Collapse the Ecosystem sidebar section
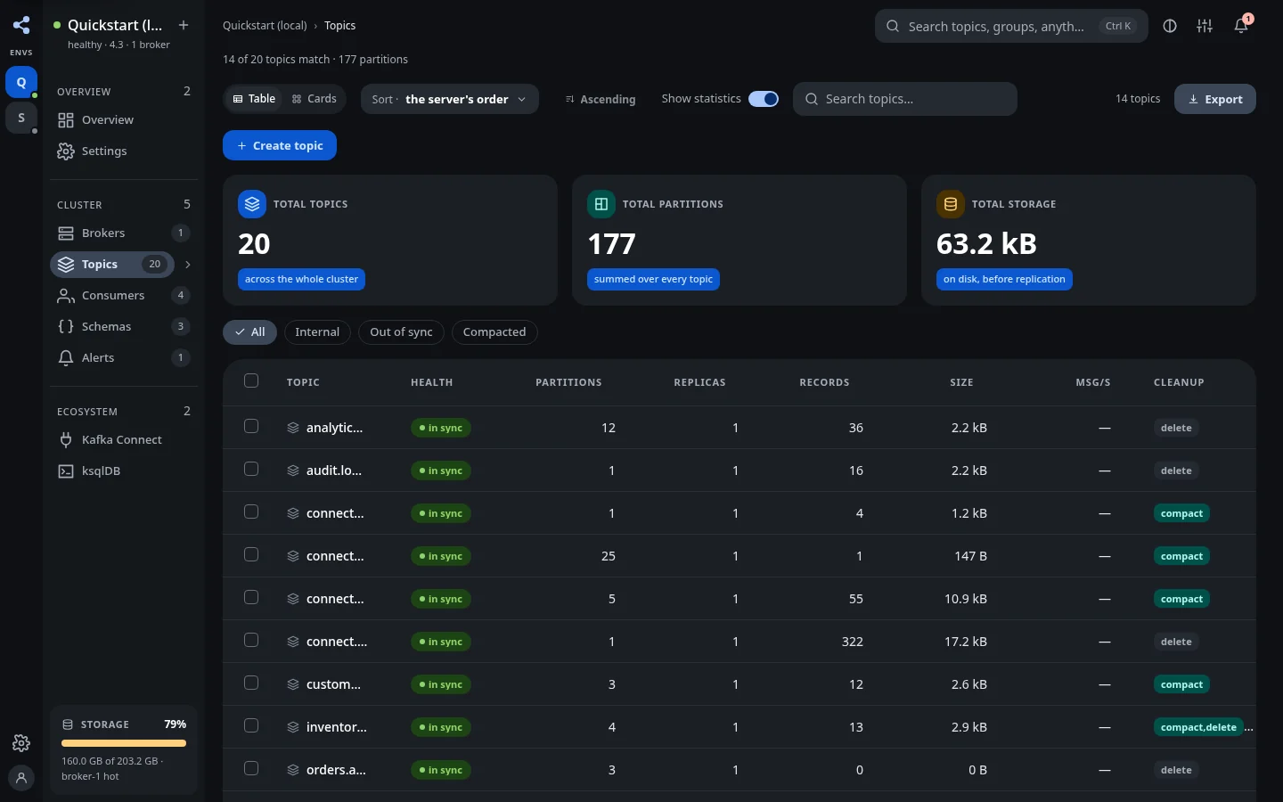 [x=124, y=411]
